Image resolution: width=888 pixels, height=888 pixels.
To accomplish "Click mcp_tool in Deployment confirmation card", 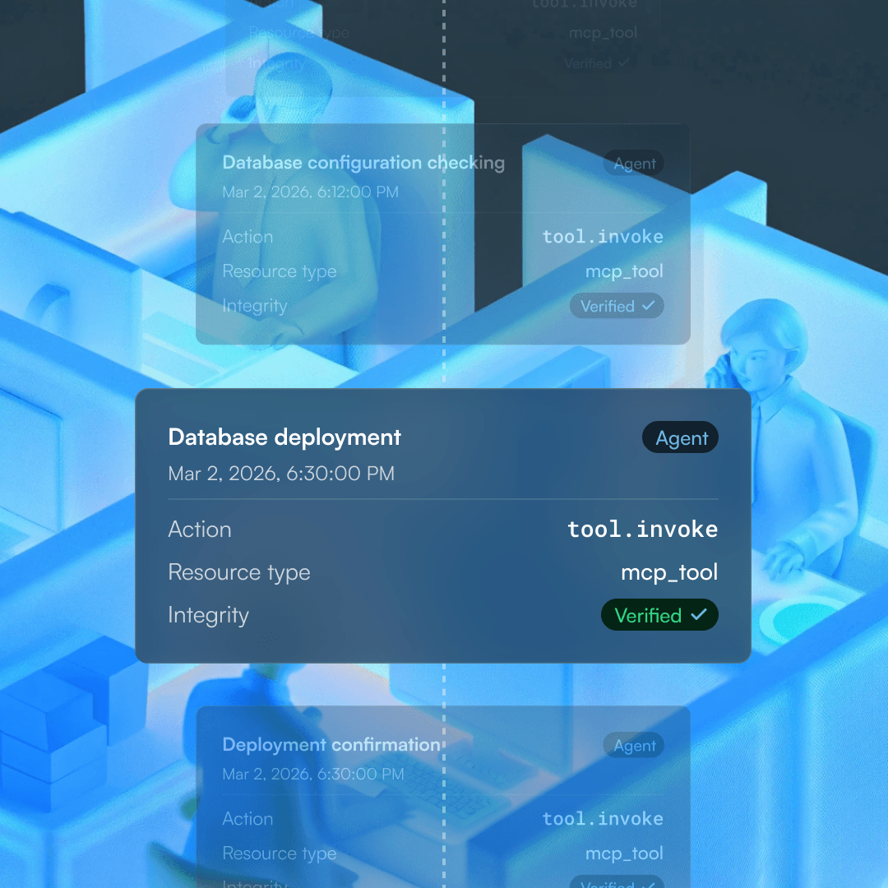I will tap(624, 853).
